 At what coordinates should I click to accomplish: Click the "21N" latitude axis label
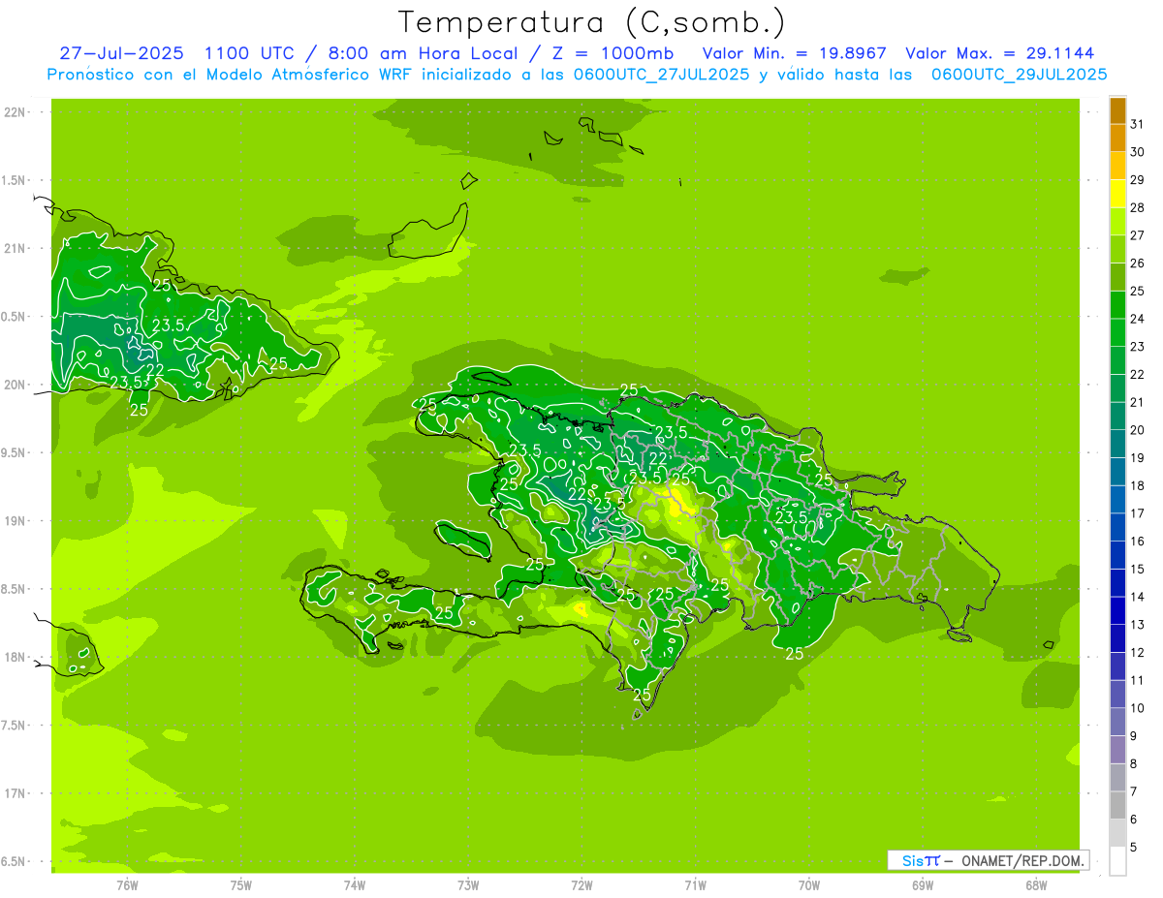click(14, 248)
